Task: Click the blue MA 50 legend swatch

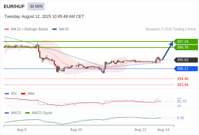Action: pyautogui.click(x=55, y=29)
